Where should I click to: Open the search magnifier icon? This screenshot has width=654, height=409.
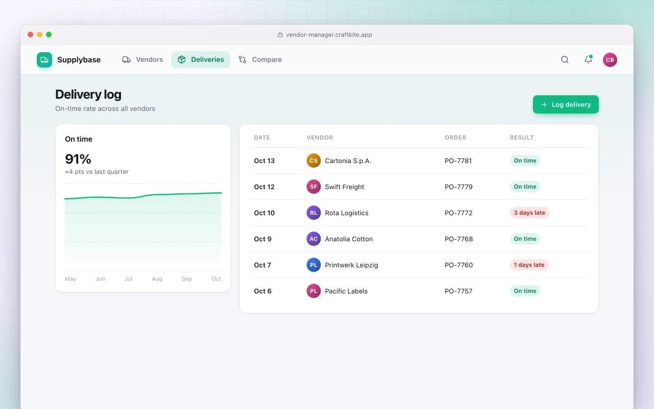coord(565,60)
